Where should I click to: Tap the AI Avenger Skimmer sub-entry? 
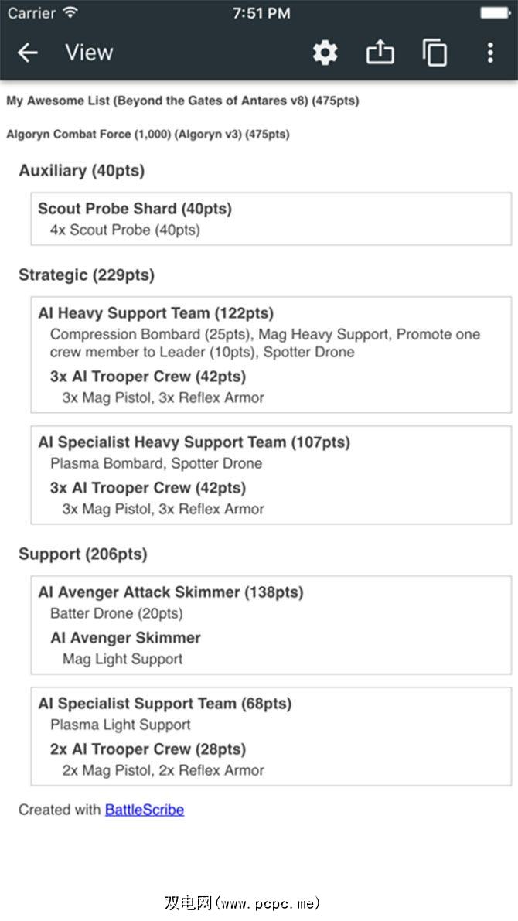coord(125,638)
